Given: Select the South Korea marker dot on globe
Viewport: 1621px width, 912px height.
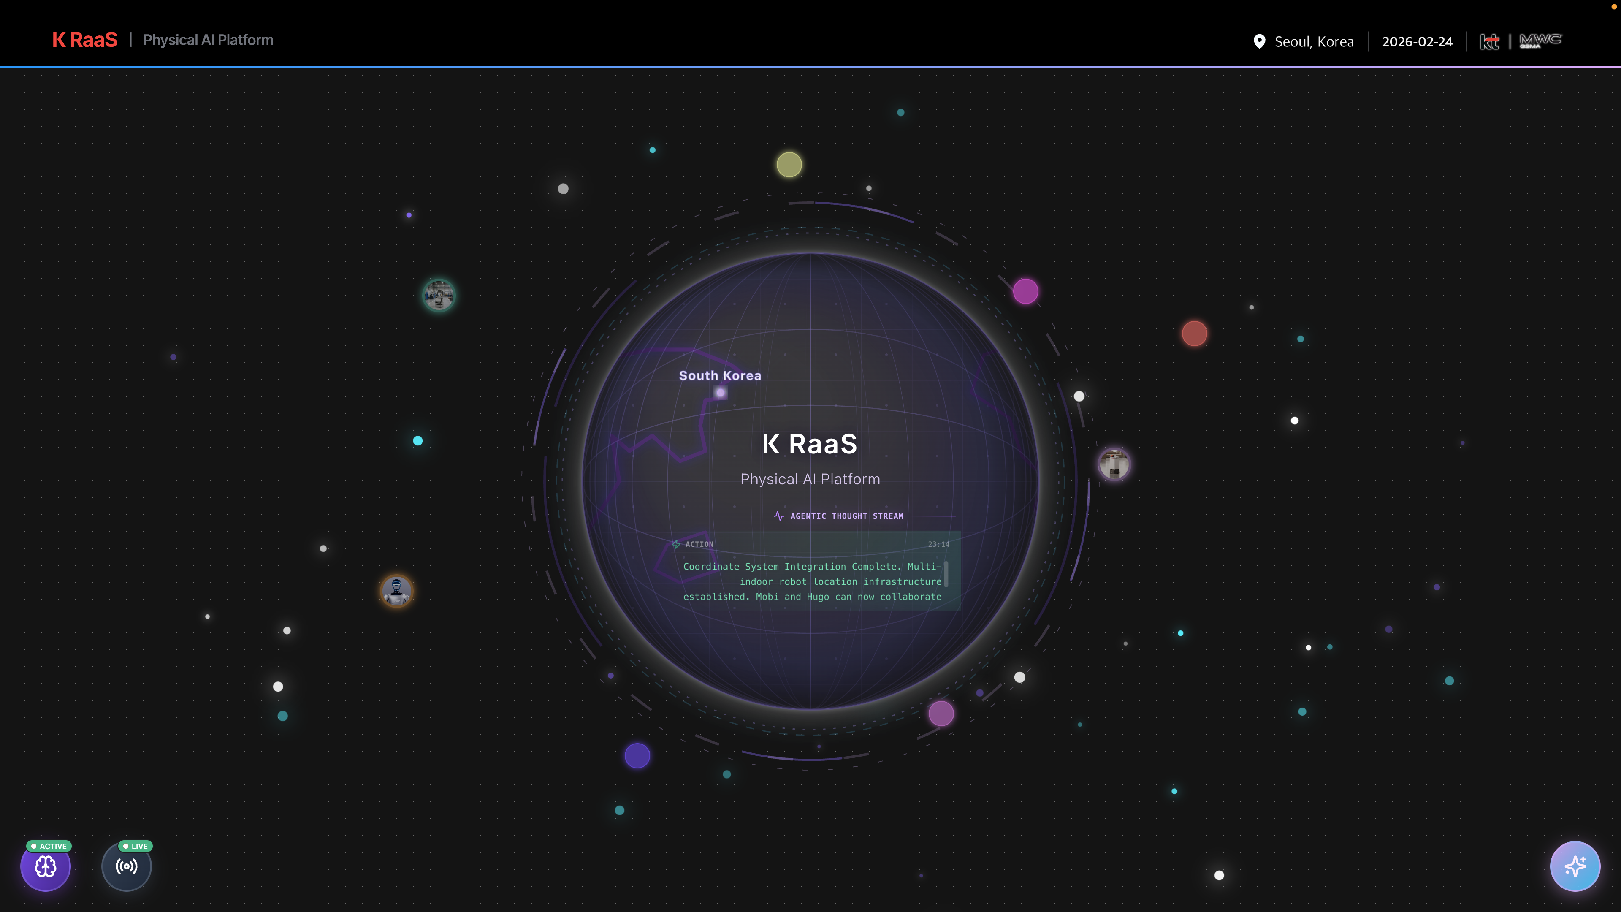Looking at the screenshot, I should (721, 393).
